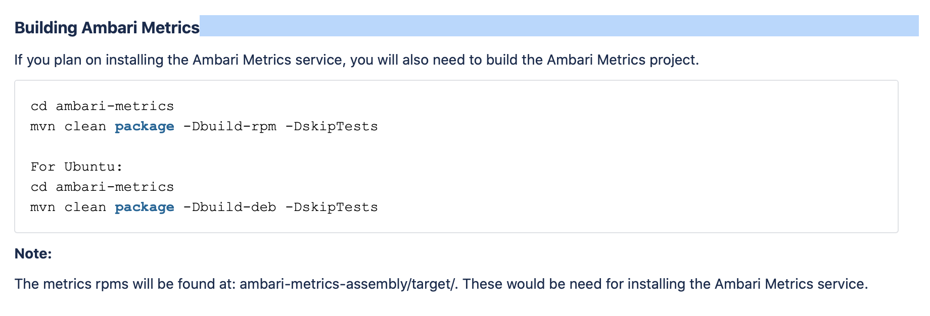Click the "-Dbuild-deb" flag in the code

pyautogui.click(x=229, y=207)
